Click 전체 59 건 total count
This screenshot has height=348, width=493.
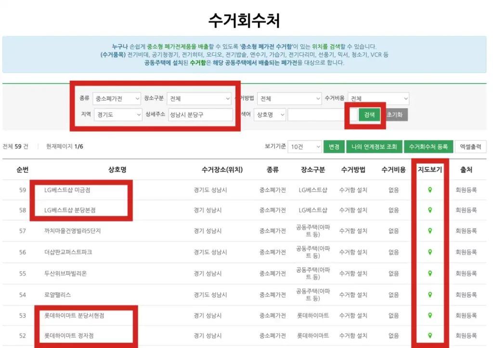tap(15, 147)
